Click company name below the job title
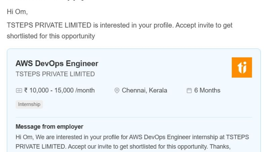 [55, 74]
